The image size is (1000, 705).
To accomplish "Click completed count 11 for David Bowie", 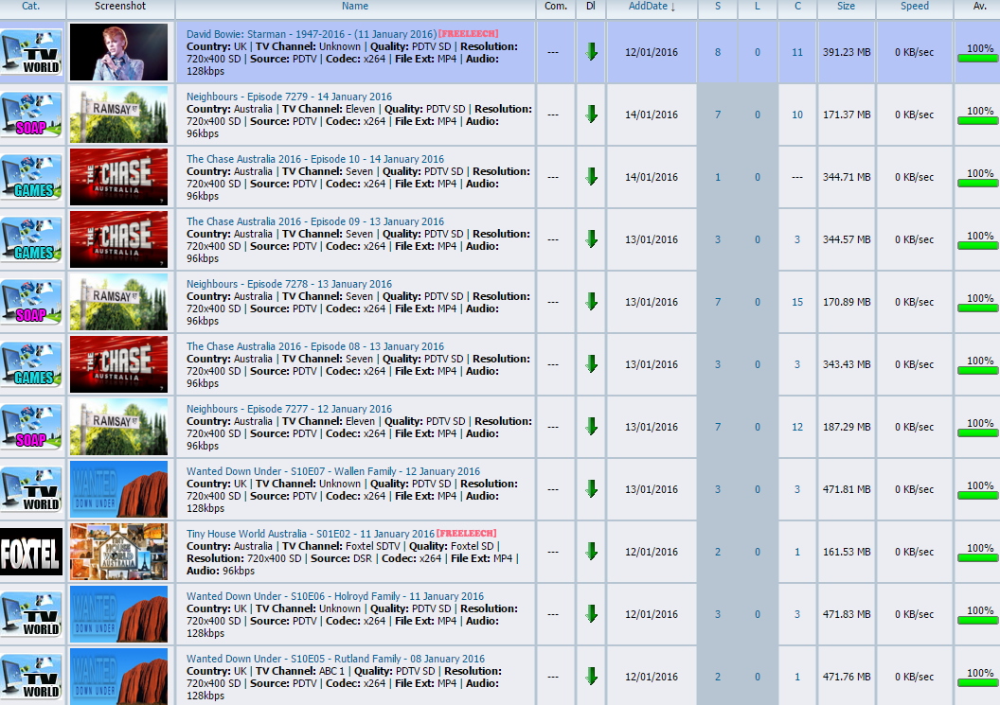I will pyautogui.click(x=797, y=52).
